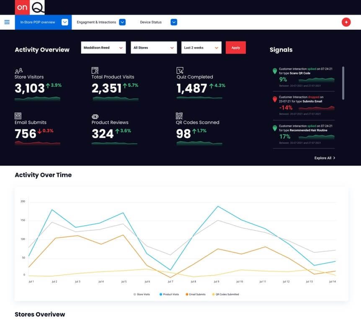The height and width of the screenshot is (319, 361).
Task: Toggle Store Visits legend series
Action: tap(142, 294)
